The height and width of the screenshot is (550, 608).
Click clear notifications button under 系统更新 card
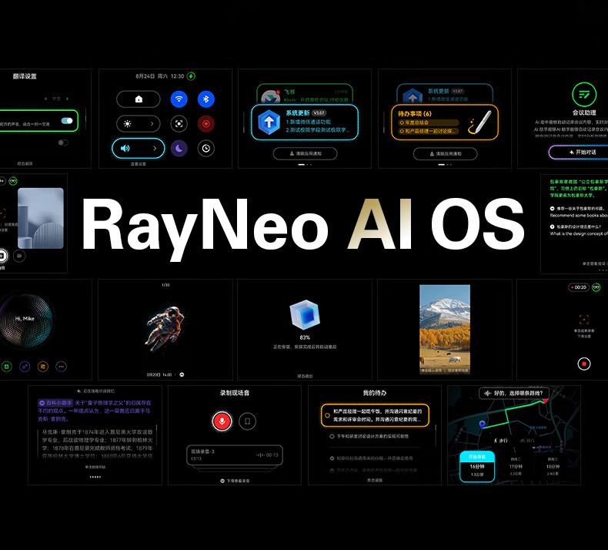pos(306,154)
